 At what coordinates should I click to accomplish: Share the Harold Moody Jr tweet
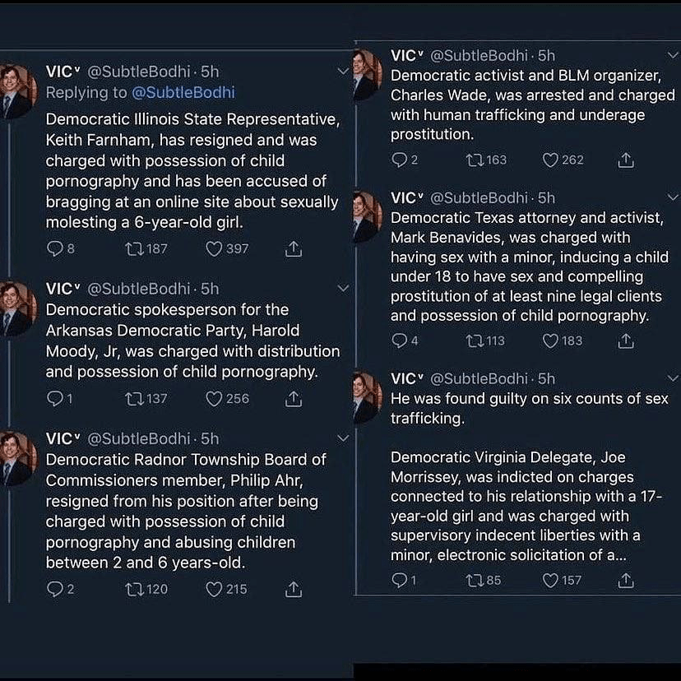tap(294, 399)
